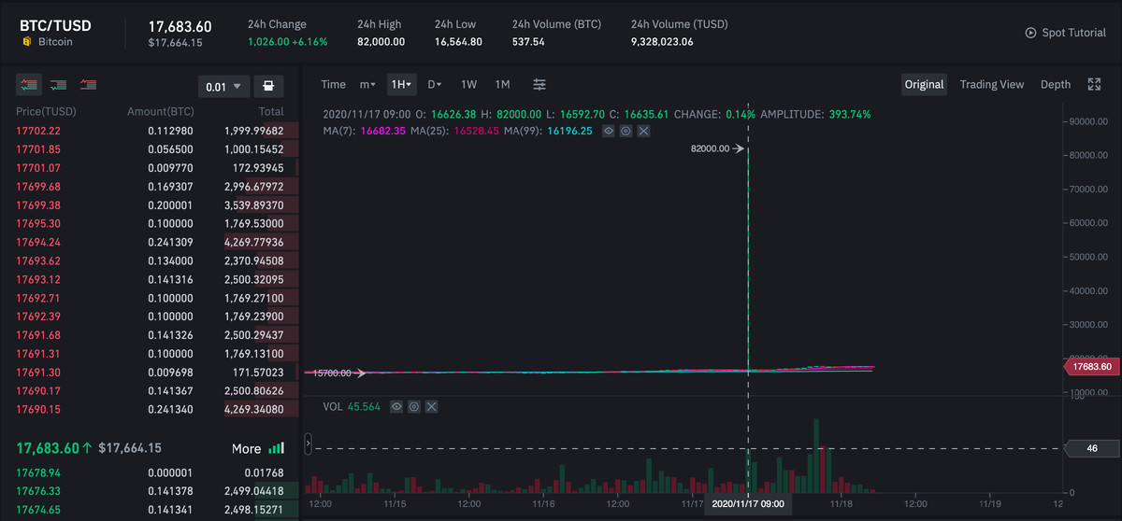
Task: Show both buy and sell order book view
Action: [x=29, y=85]
